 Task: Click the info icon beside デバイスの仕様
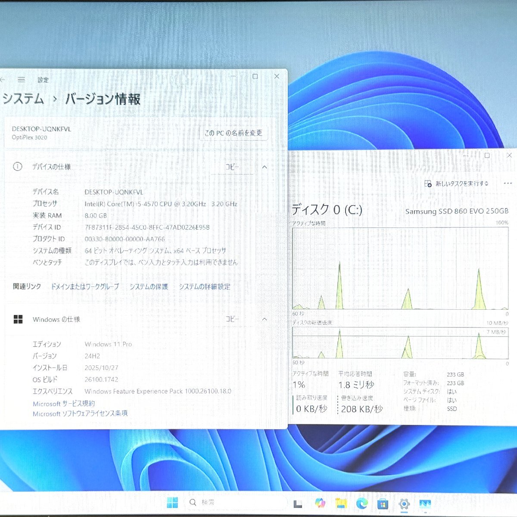click(18, 167)
